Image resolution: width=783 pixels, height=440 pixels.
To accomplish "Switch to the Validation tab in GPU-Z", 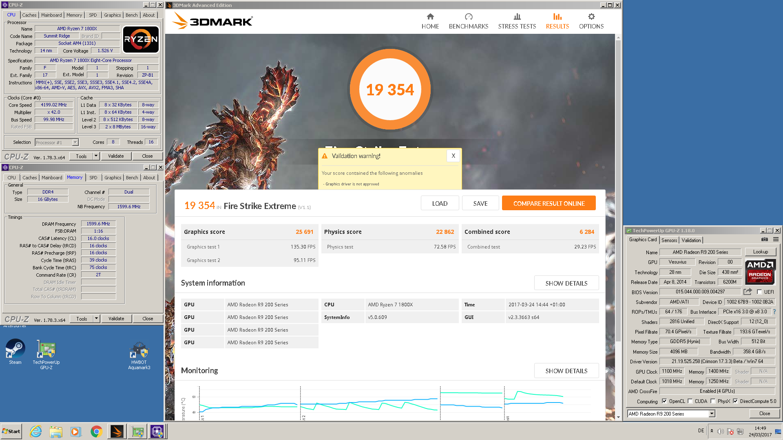I will 691,240.
